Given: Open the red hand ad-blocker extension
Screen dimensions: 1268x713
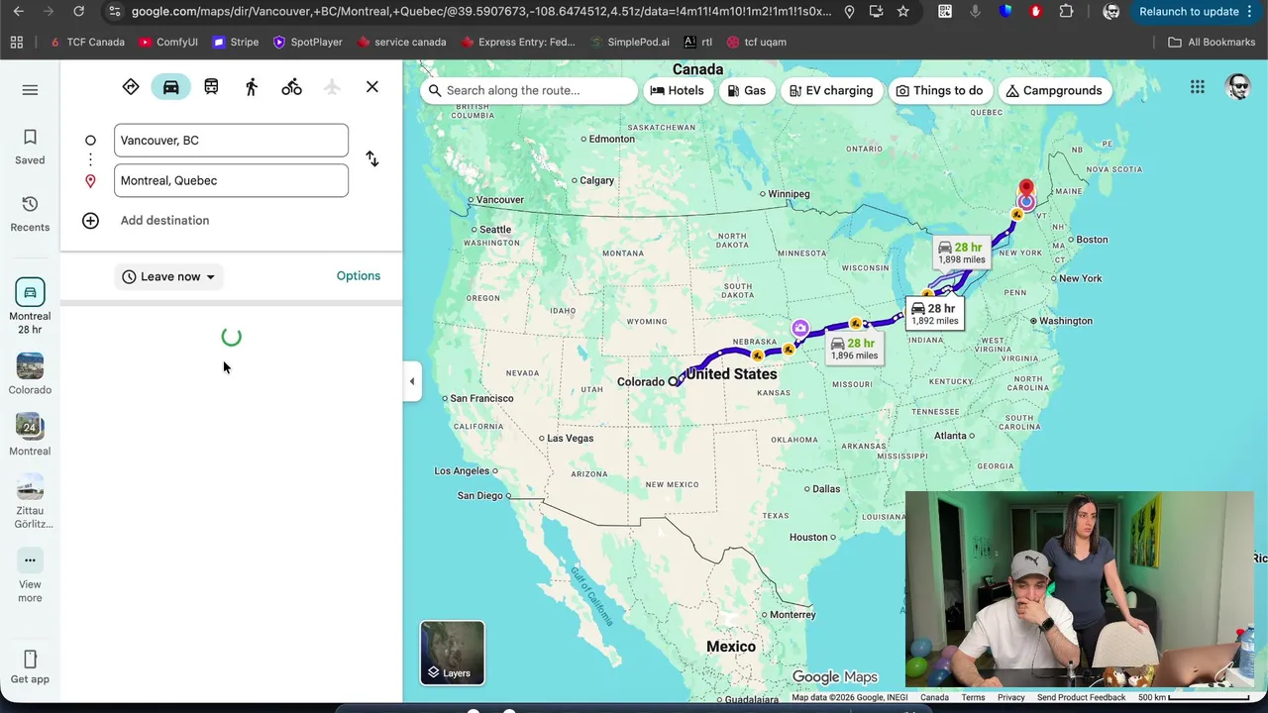Looking at the screenshot, I should (1035, 12).
